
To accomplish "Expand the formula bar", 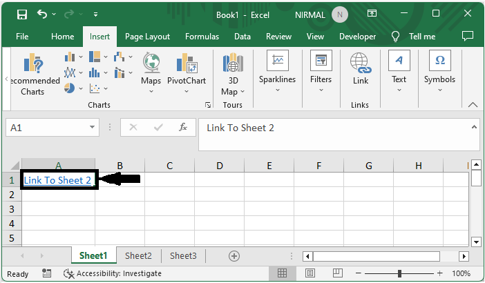I will click(x=474, y=127).
